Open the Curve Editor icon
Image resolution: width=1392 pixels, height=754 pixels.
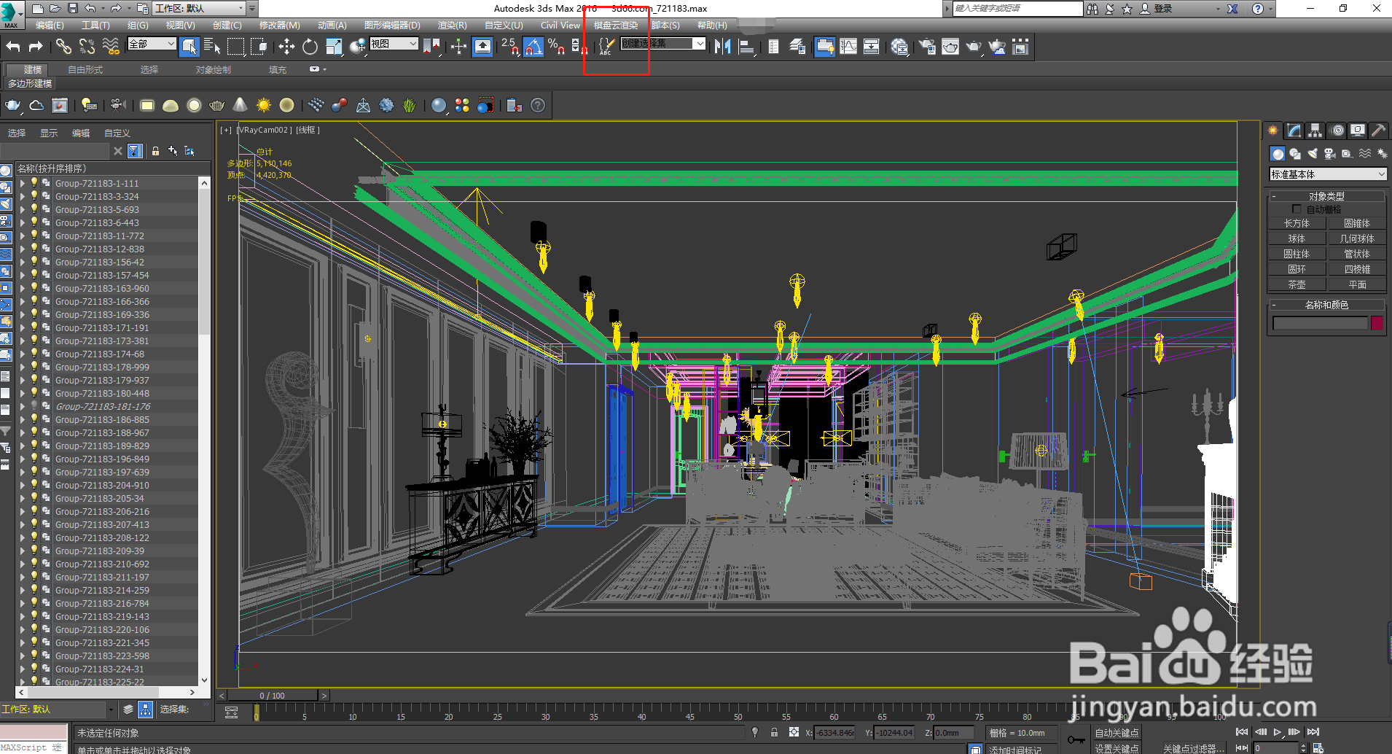848,47
